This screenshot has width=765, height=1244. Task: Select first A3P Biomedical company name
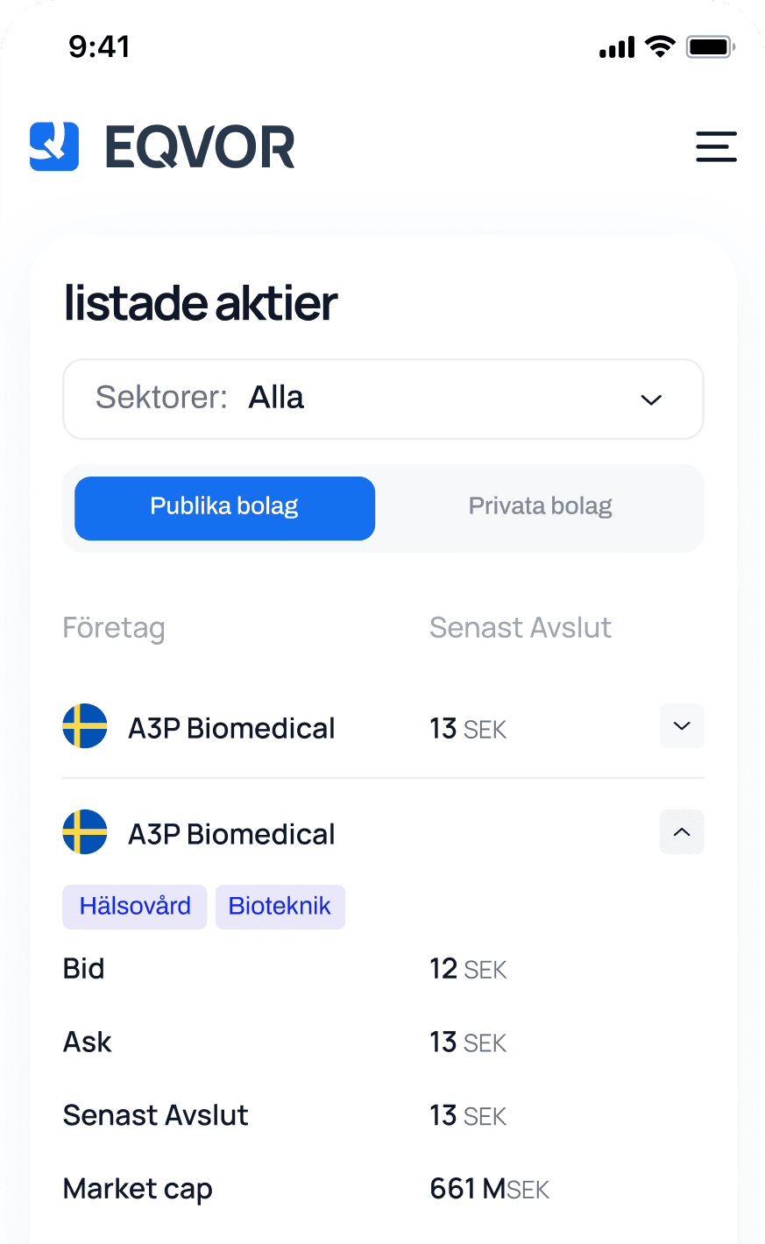pyautogui.click(x=231, y=729)
